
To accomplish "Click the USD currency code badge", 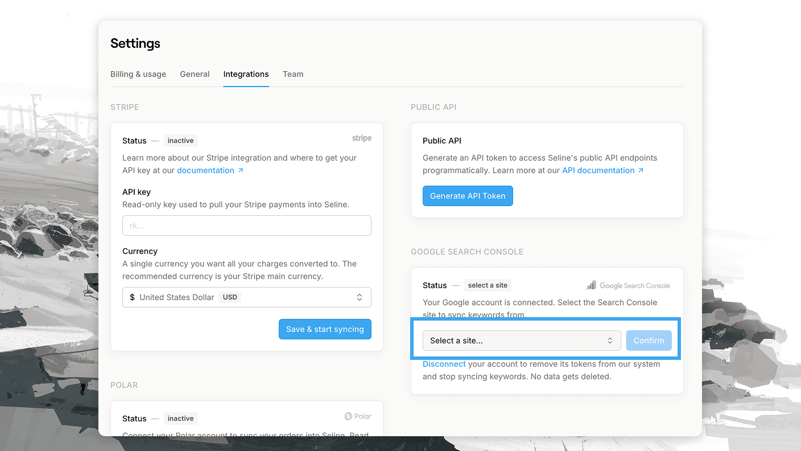I will (x=230, y=297).
